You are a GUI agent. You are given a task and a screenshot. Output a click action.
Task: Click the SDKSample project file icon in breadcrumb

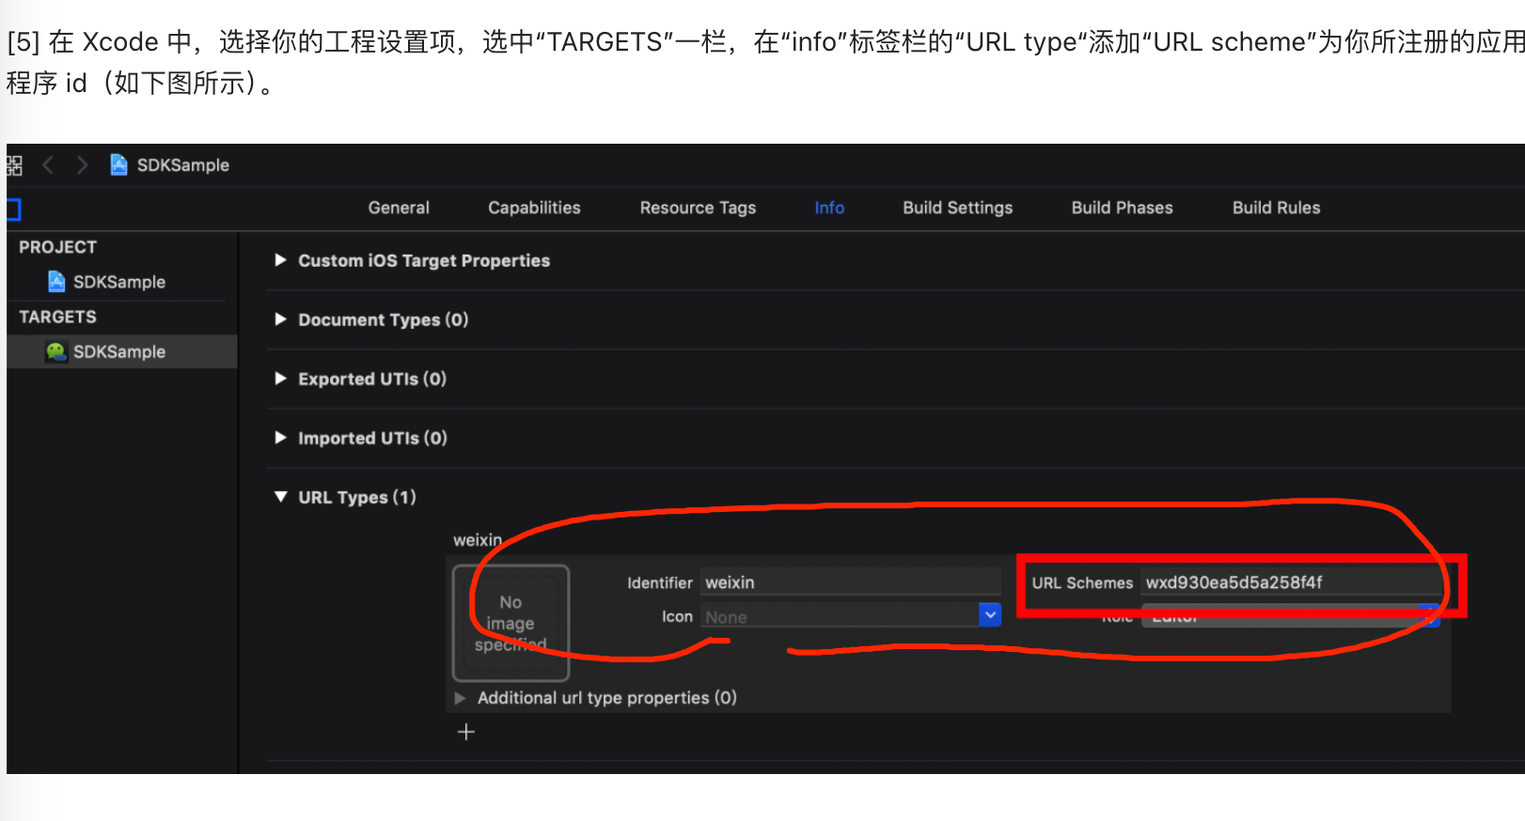(x=118, y=165)
